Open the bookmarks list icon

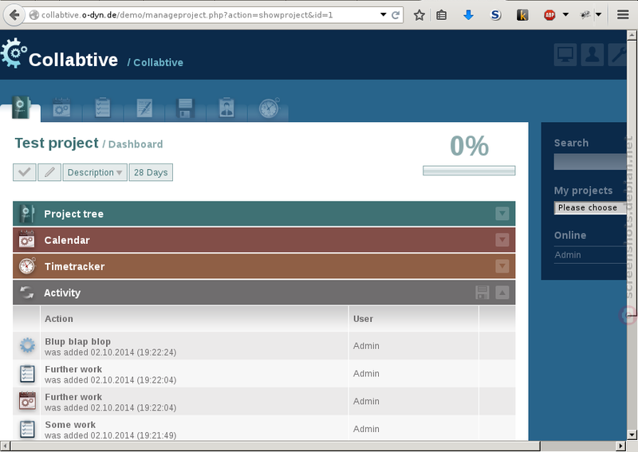pyautogui.click(x=442, y=15)
